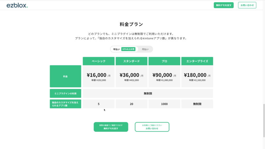
Task: Click the 無制限 cell under エンタープライズ
Action: [197, 104]
